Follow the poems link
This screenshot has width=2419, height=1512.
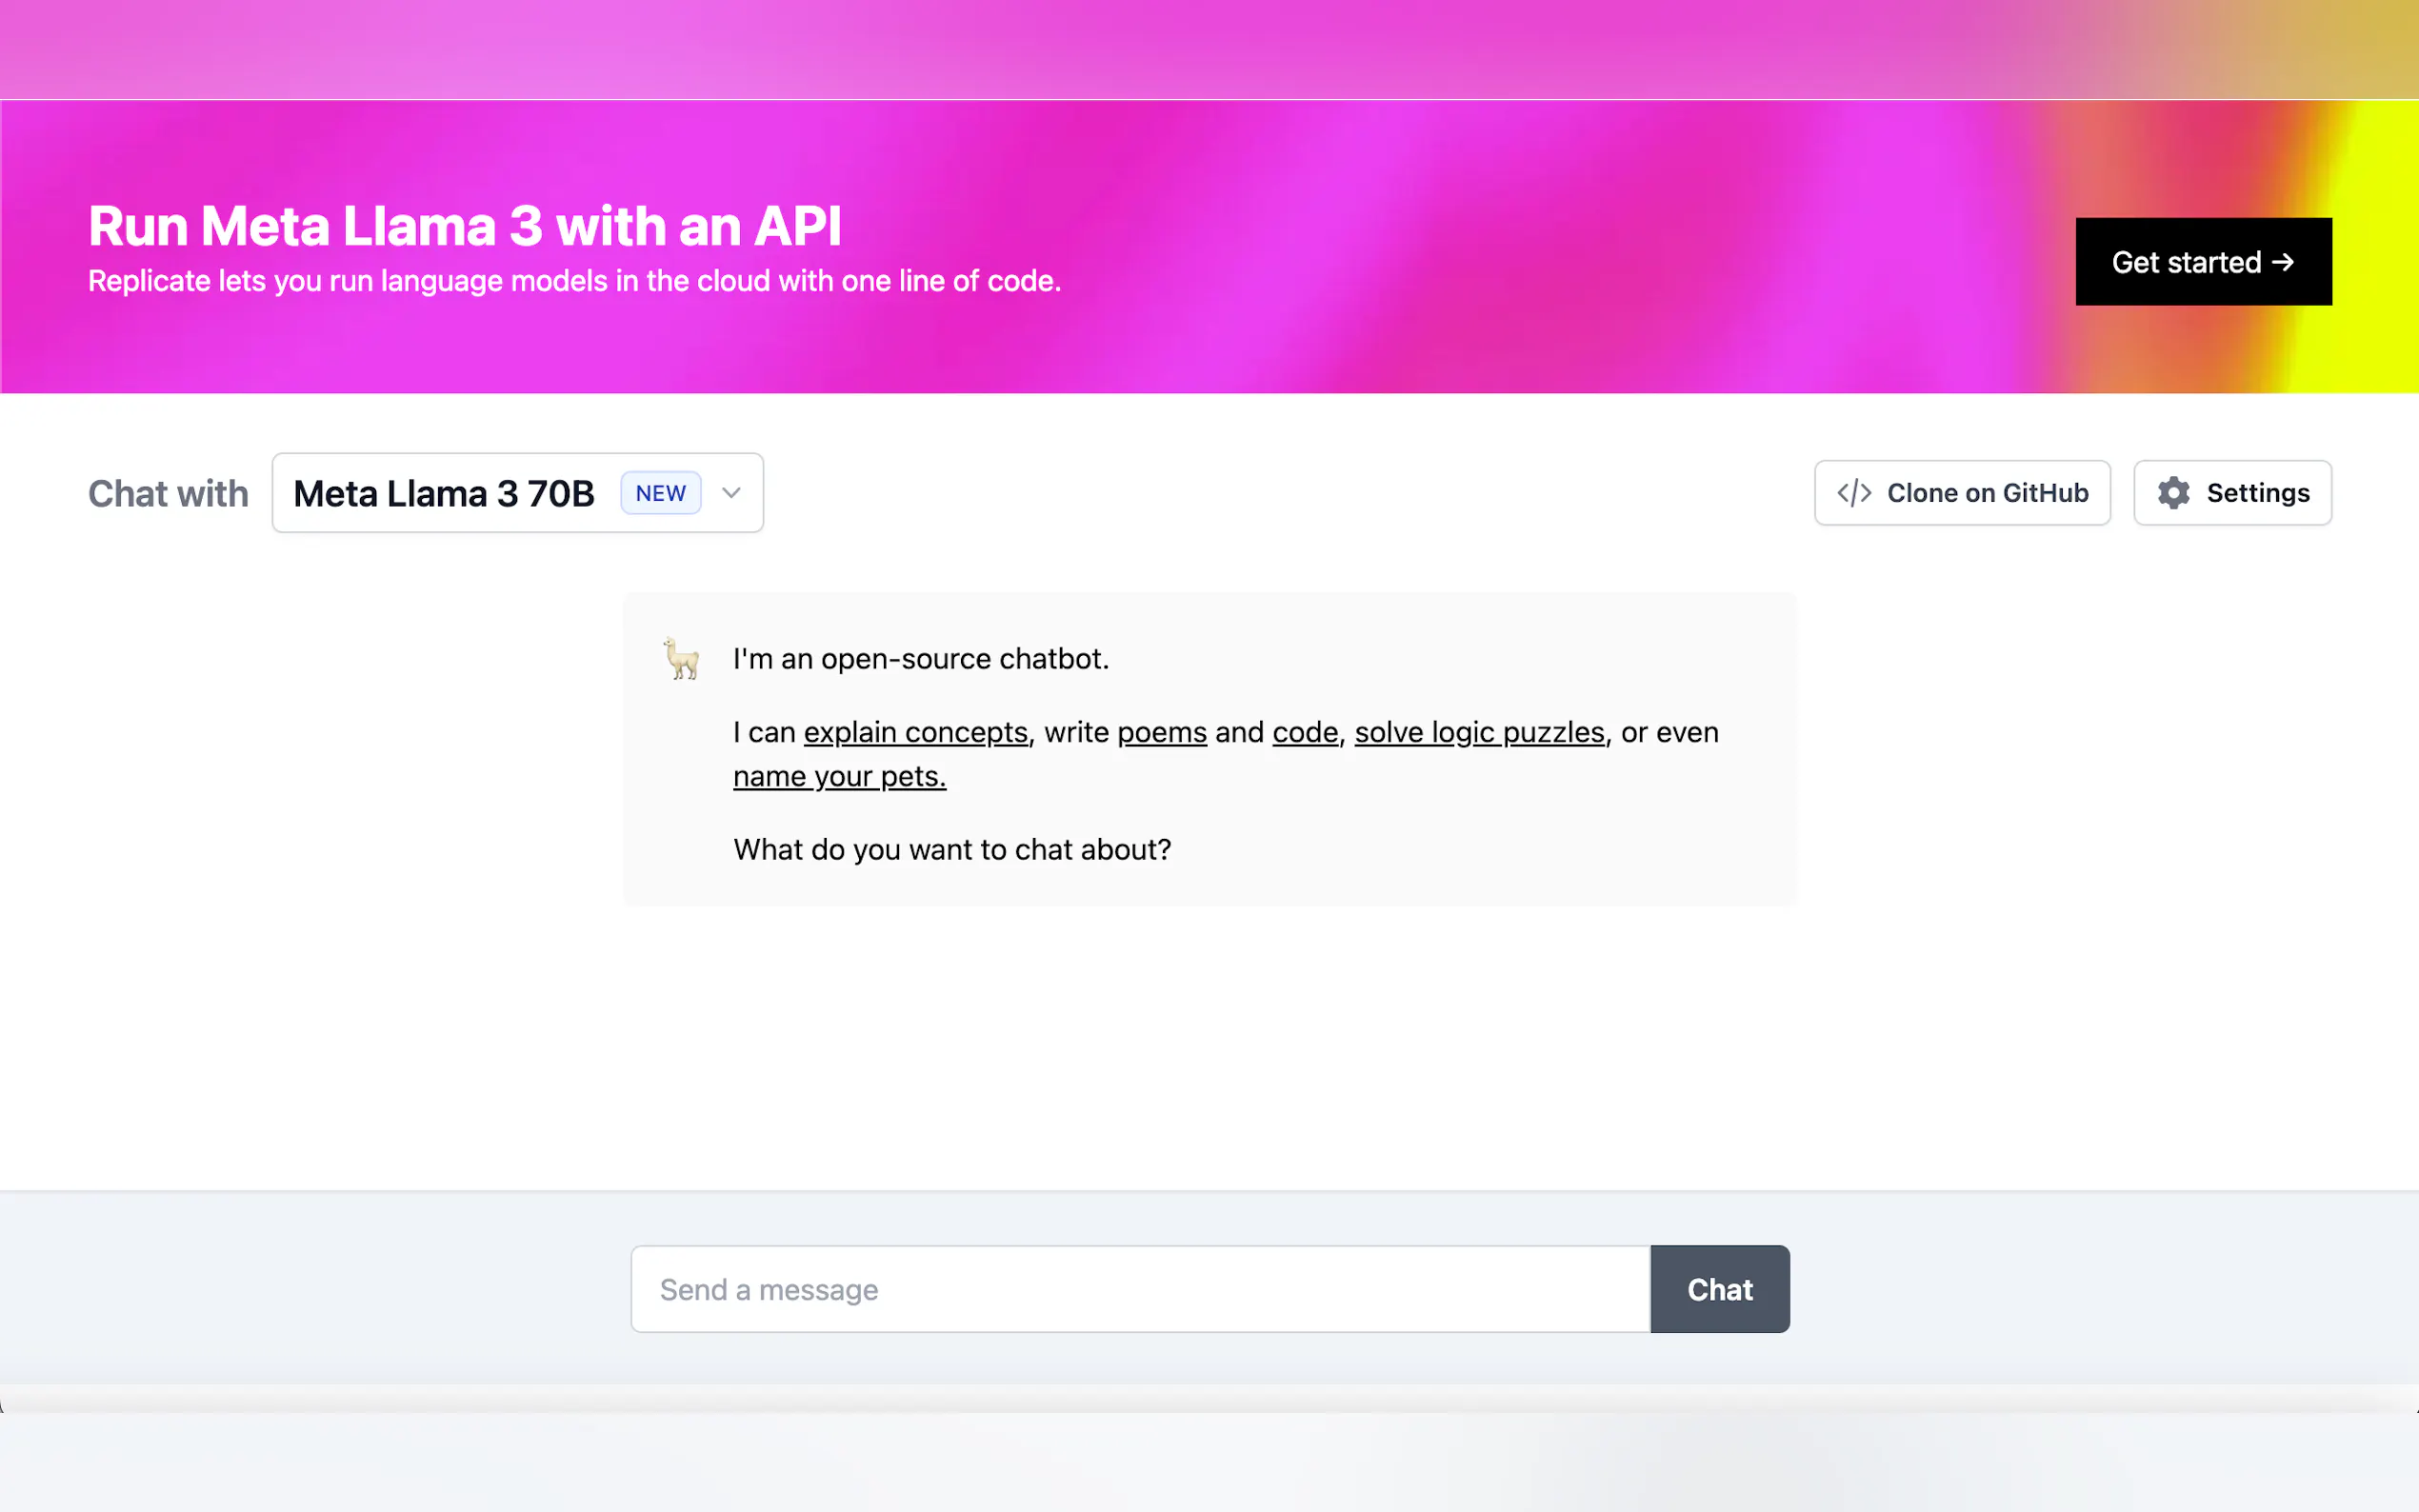[x=1161, y=733]
